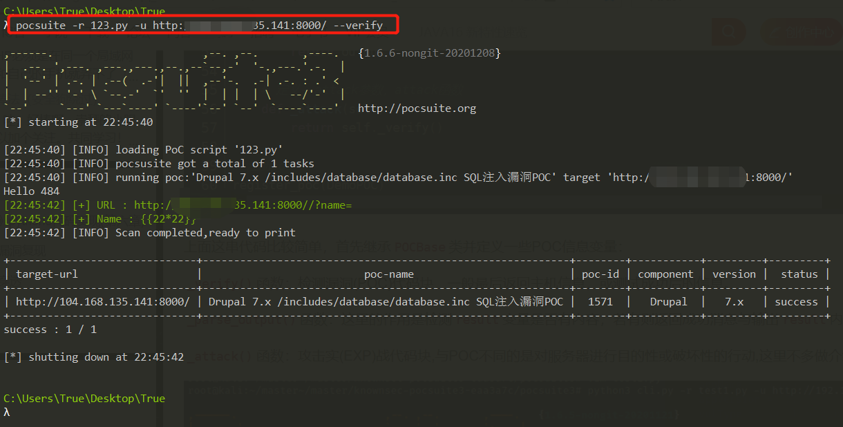The width and height of the screenshot is (843, 427).
Task: Open the 创作中心 button in background page
Action: (802, 32)
